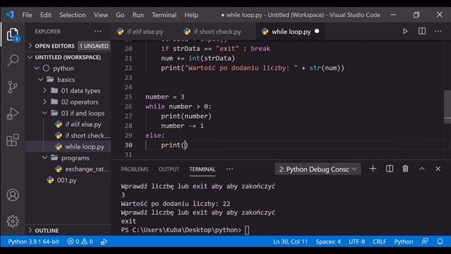Open the Terminal menu
This screenshot has width=451, height=254.
click(164, 15)
